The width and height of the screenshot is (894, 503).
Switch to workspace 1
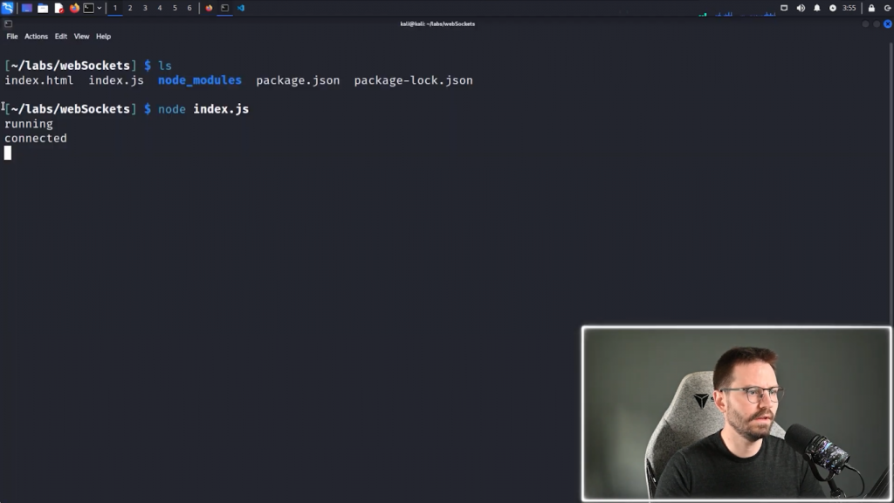115,8
